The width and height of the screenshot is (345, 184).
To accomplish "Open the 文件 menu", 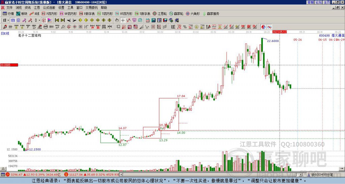I will 9,8.
